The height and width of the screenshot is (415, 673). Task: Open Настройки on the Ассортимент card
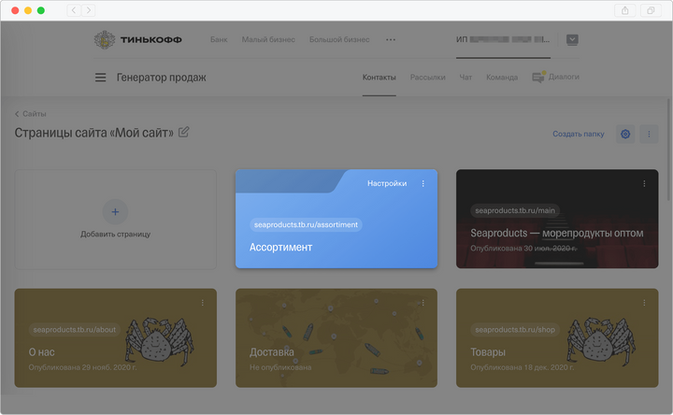click(387, 184)
